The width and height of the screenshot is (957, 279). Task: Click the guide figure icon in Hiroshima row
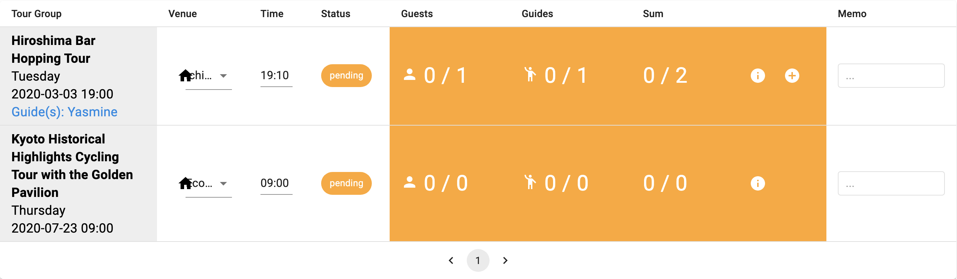(x=530, y=74)
